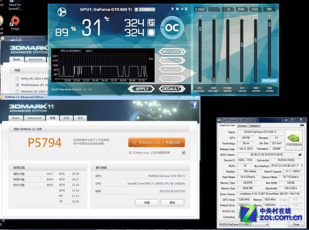Click the BIOS save chip icon in GPU-Z
Viewport: 309px width, 230px height.
click(300, 154)
